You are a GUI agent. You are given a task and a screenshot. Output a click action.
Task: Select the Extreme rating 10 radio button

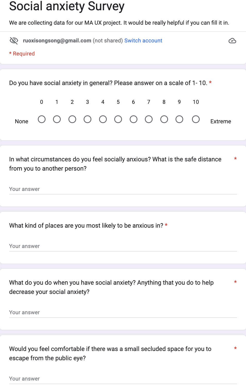pos(196,119)
